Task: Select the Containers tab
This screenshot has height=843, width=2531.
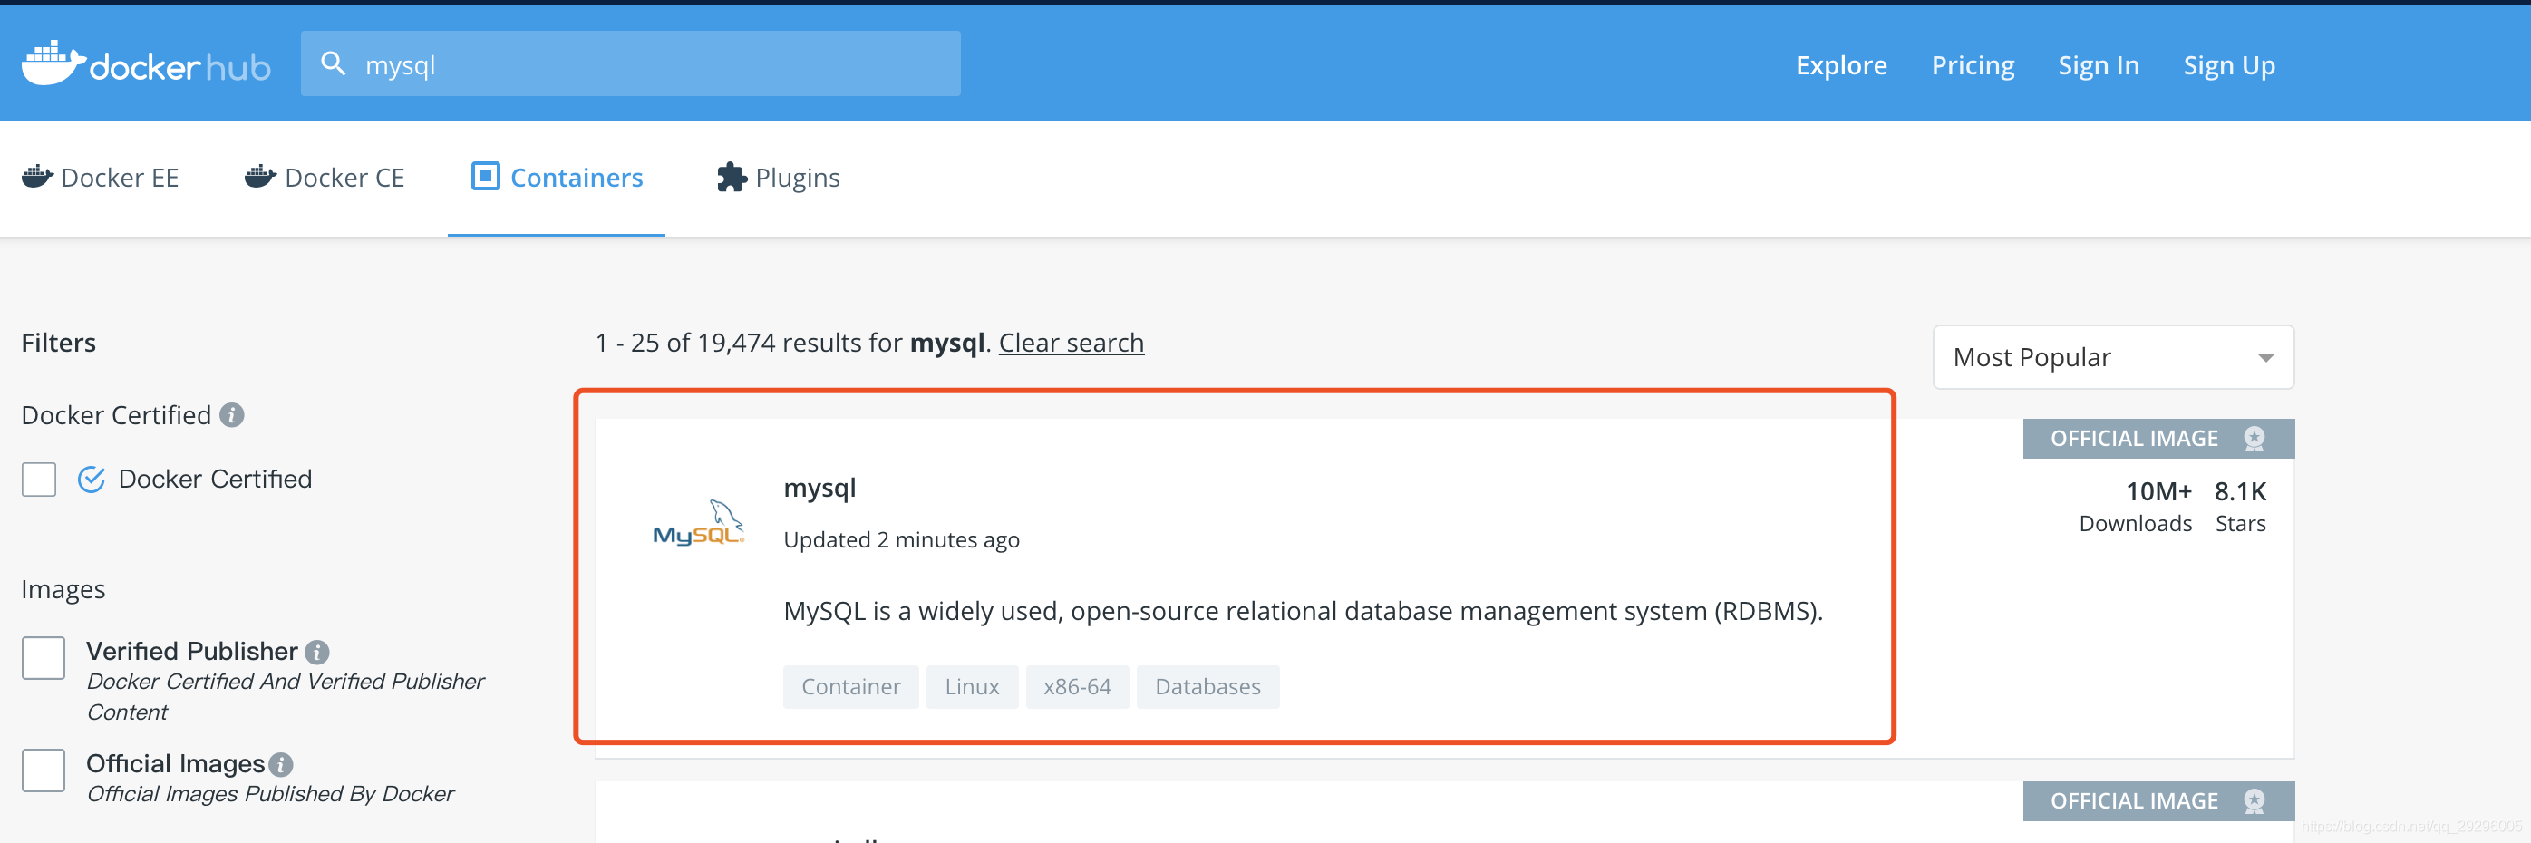Action: (x=558, y=178)
